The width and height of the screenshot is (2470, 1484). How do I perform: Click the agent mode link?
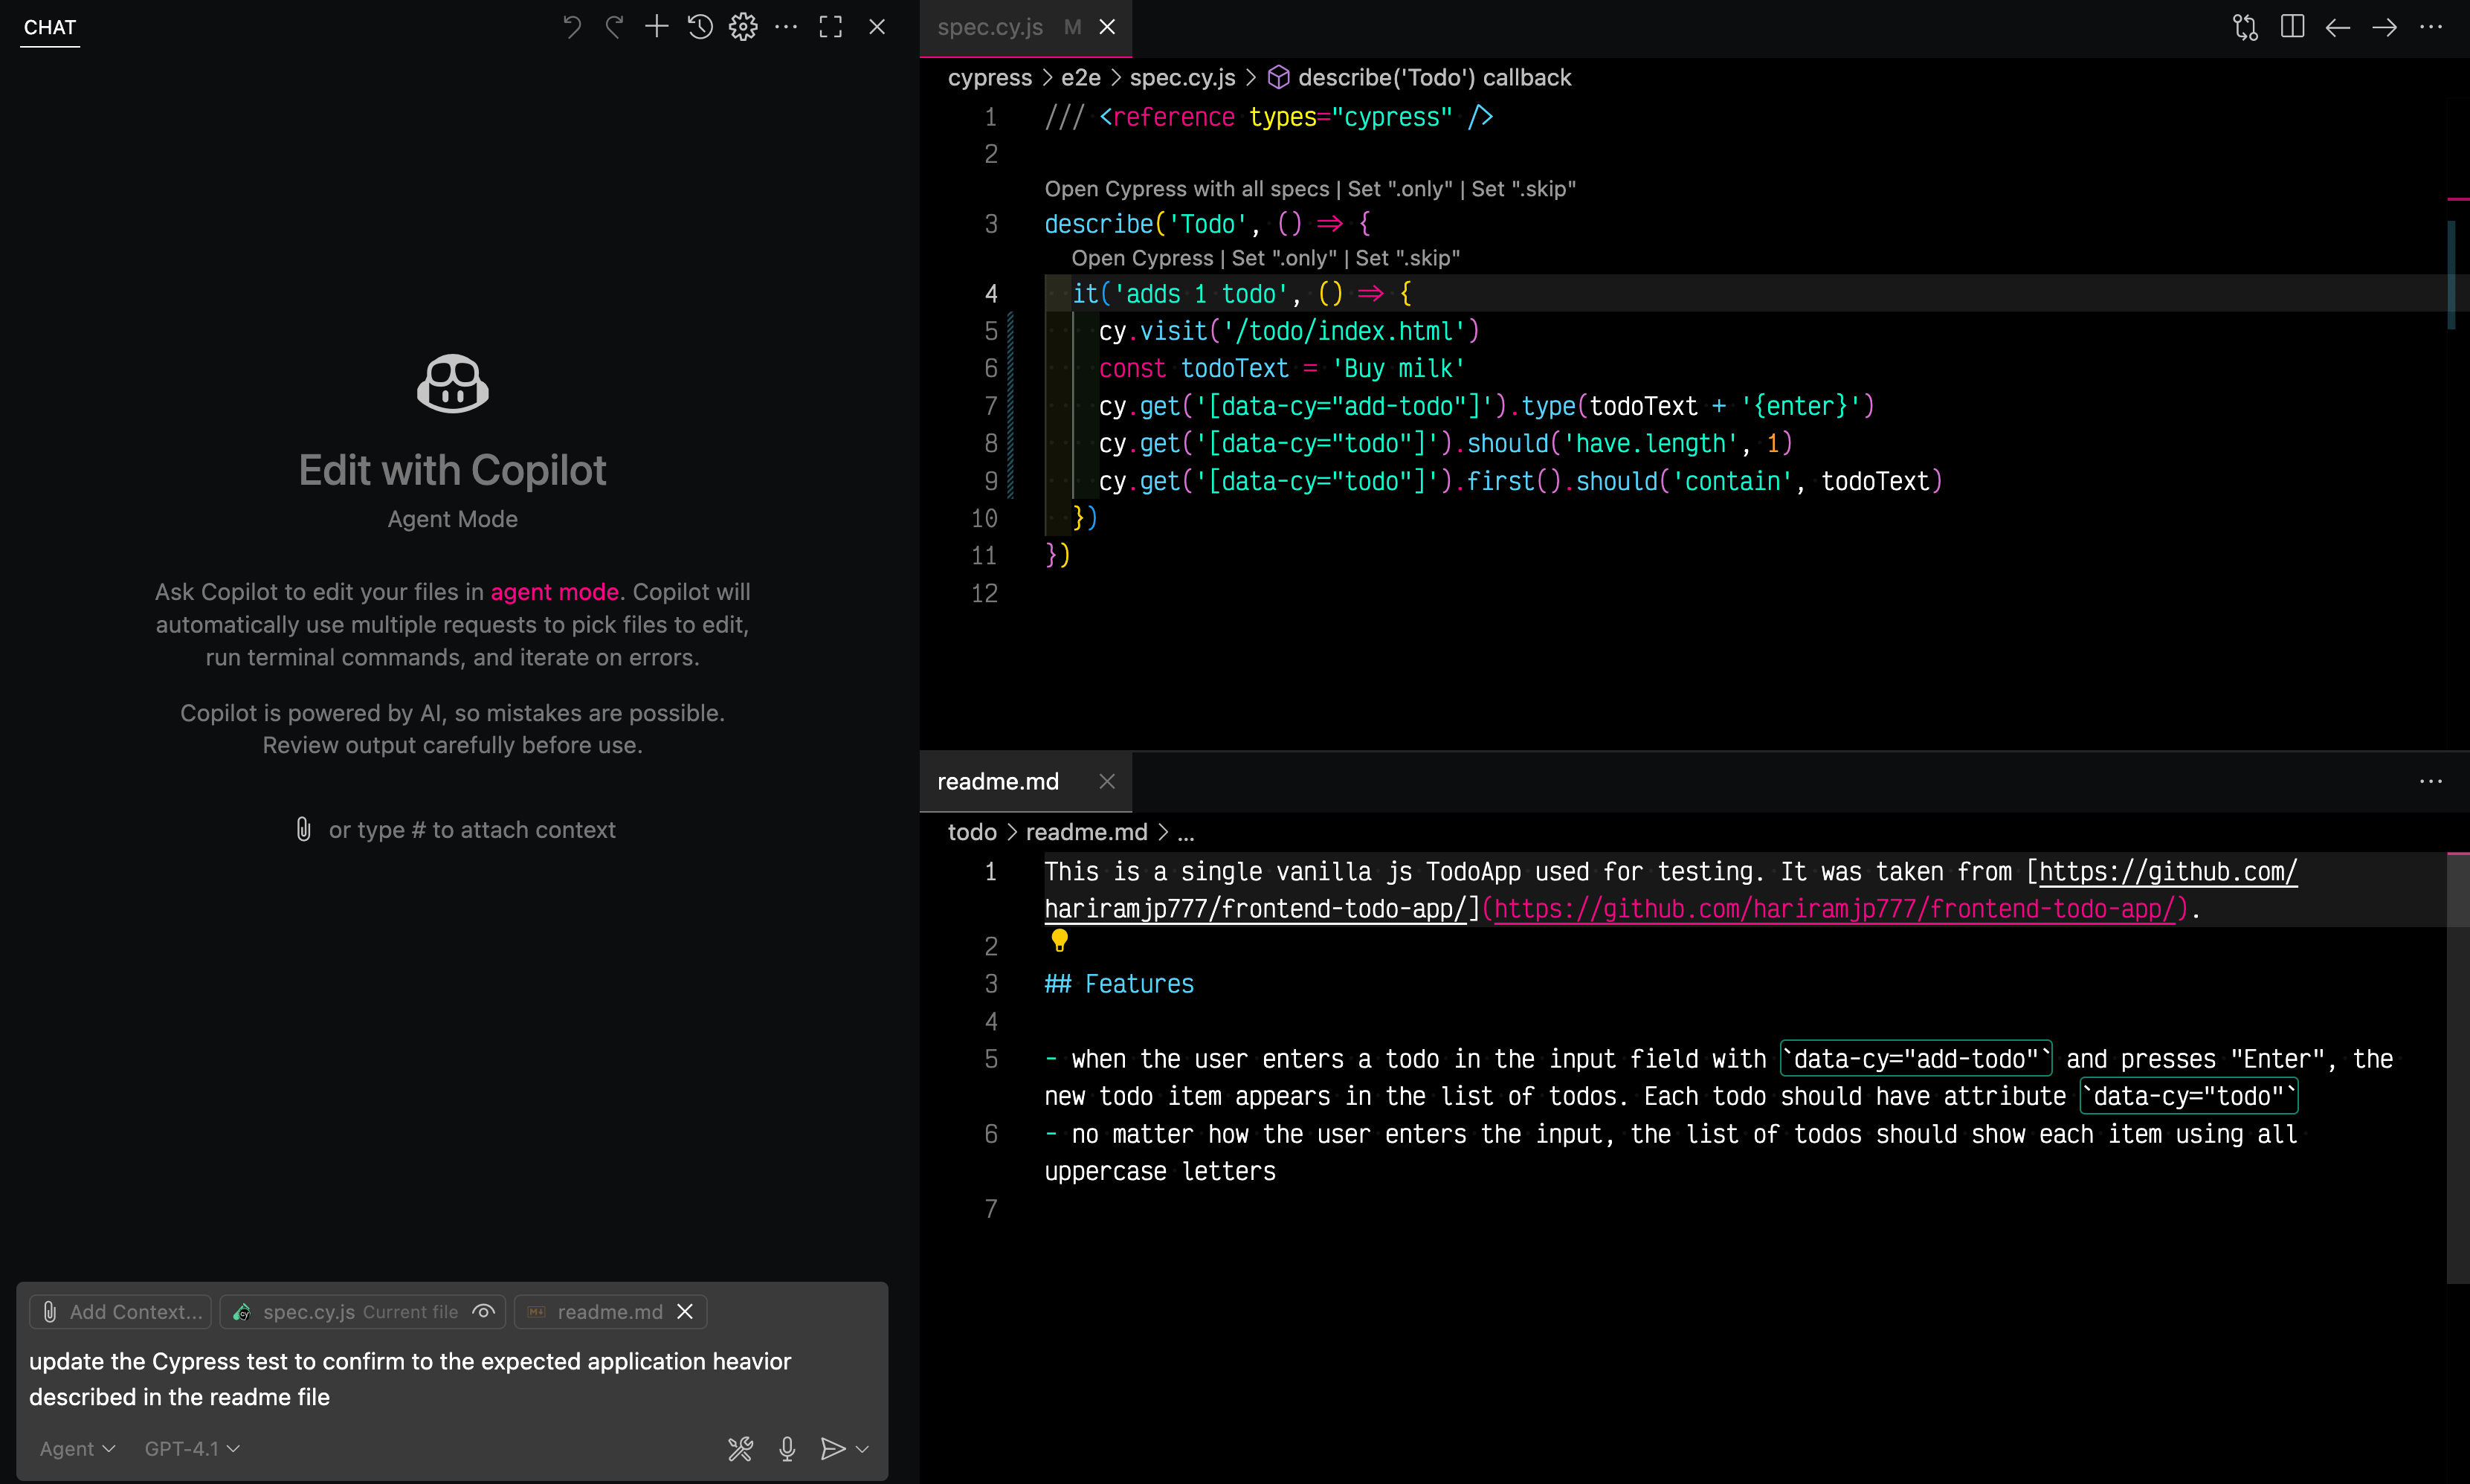[x=554, y=592]
